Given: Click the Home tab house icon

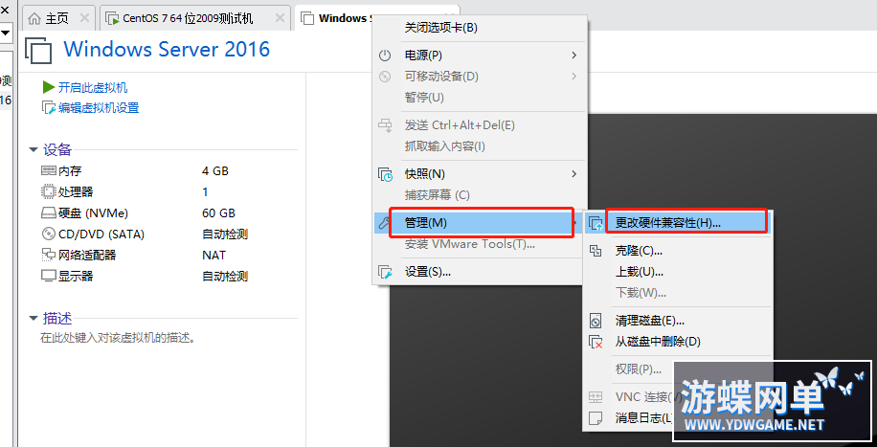Looking at the screenshot, I should coord(34,18).
